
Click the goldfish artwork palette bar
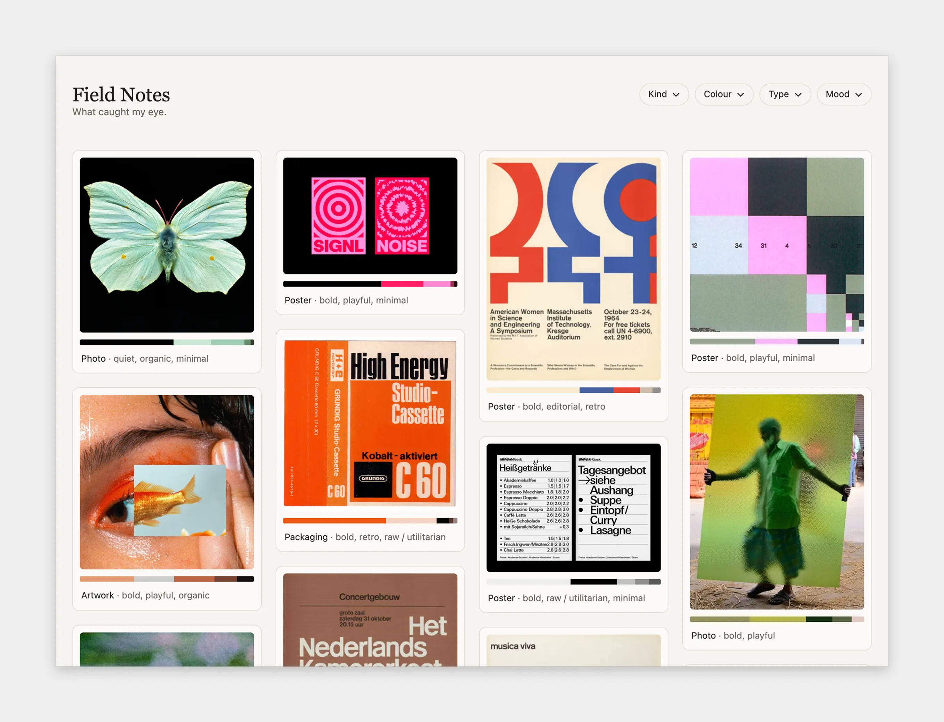coord(167,579)
